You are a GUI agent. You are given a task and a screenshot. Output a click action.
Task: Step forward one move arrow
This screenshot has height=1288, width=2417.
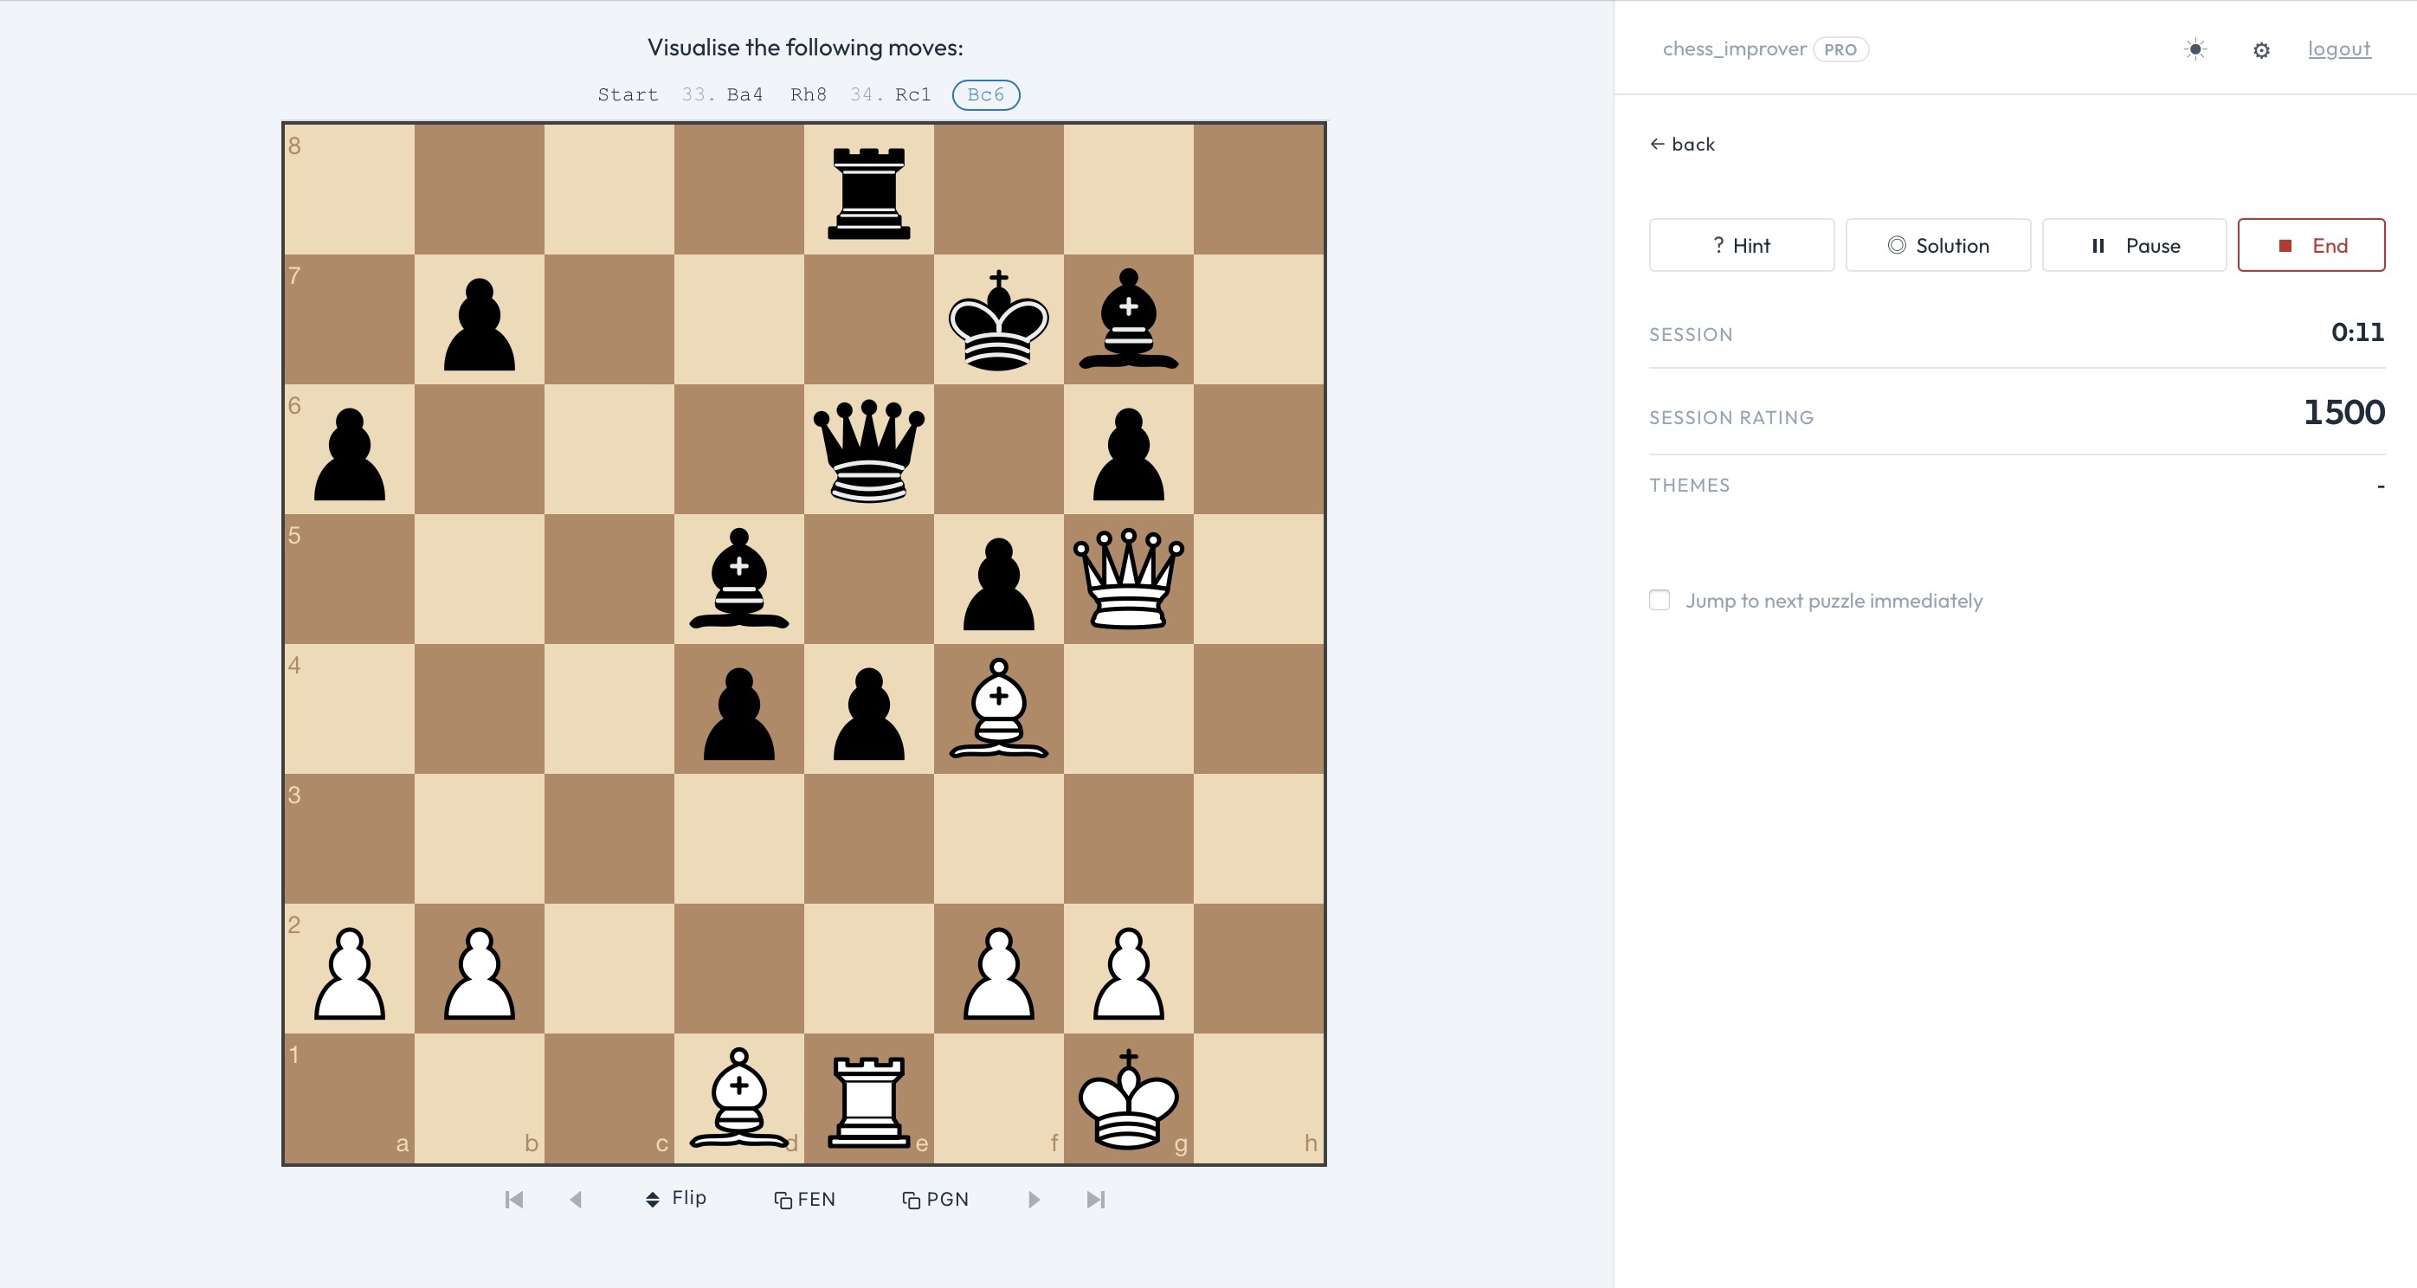[1033, 1200]
